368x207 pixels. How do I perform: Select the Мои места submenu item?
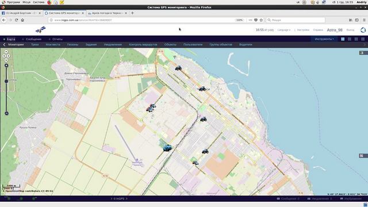(53, 44)
